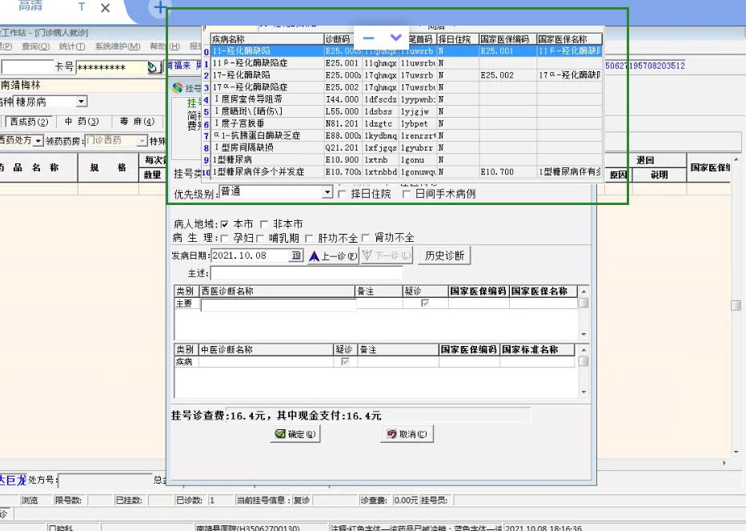Click scroll-down arrow of 西医诊断 table
The height and width of the screenshot is (531, 746).
(x=584, y=334)
